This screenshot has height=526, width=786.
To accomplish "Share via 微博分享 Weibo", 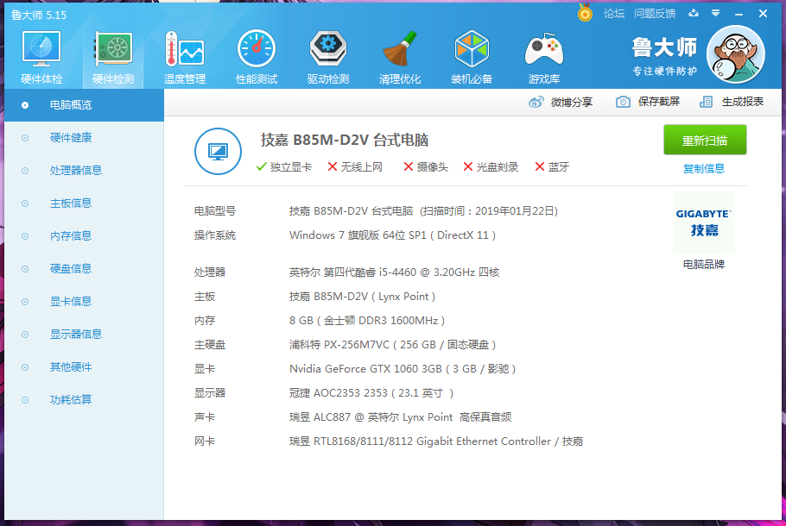I will pos(561,102).
